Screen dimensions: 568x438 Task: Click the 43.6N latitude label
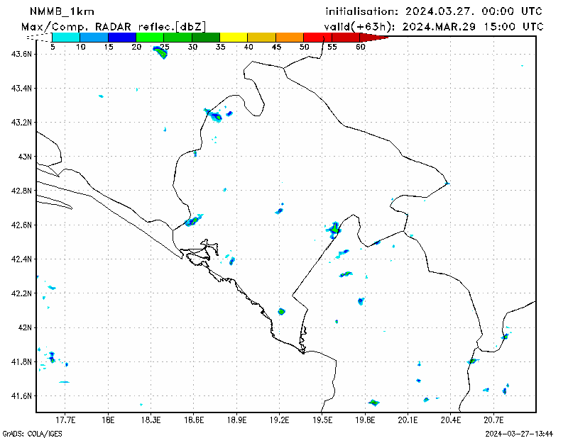21,55
